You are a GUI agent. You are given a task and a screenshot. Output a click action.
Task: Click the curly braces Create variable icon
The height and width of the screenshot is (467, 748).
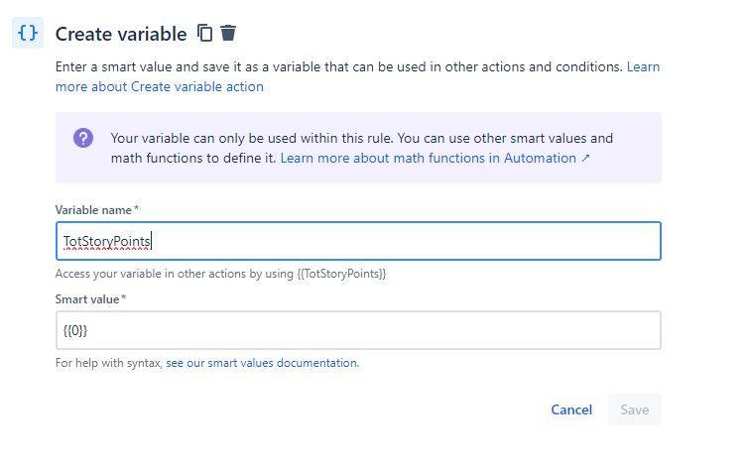pyautogui.click(x=28, y=33)
